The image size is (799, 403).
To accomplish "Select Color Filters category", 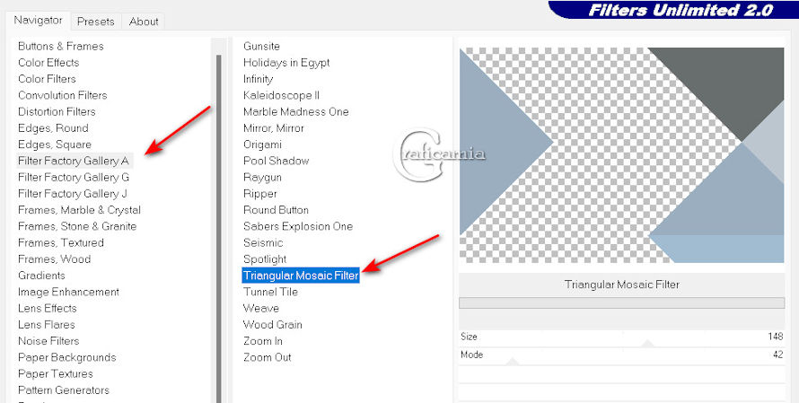I will (47, 79).
